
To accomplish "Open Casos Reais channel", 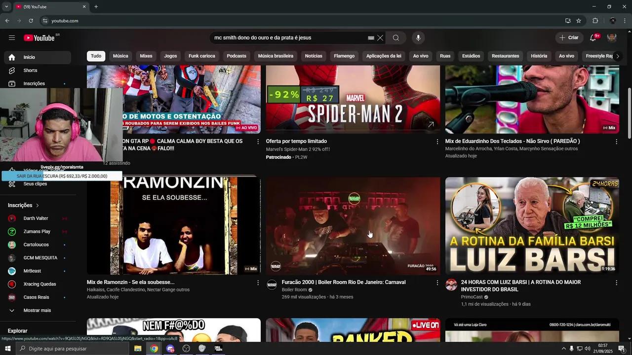I will (x=38, y=297).
